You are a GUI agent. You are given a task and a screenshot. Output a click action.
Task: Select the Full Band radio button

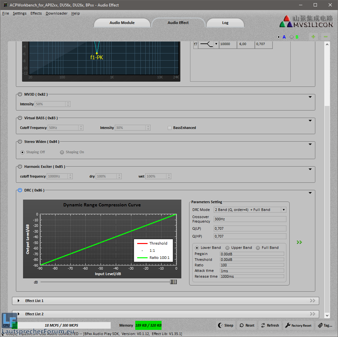click(x=258, y=248)
